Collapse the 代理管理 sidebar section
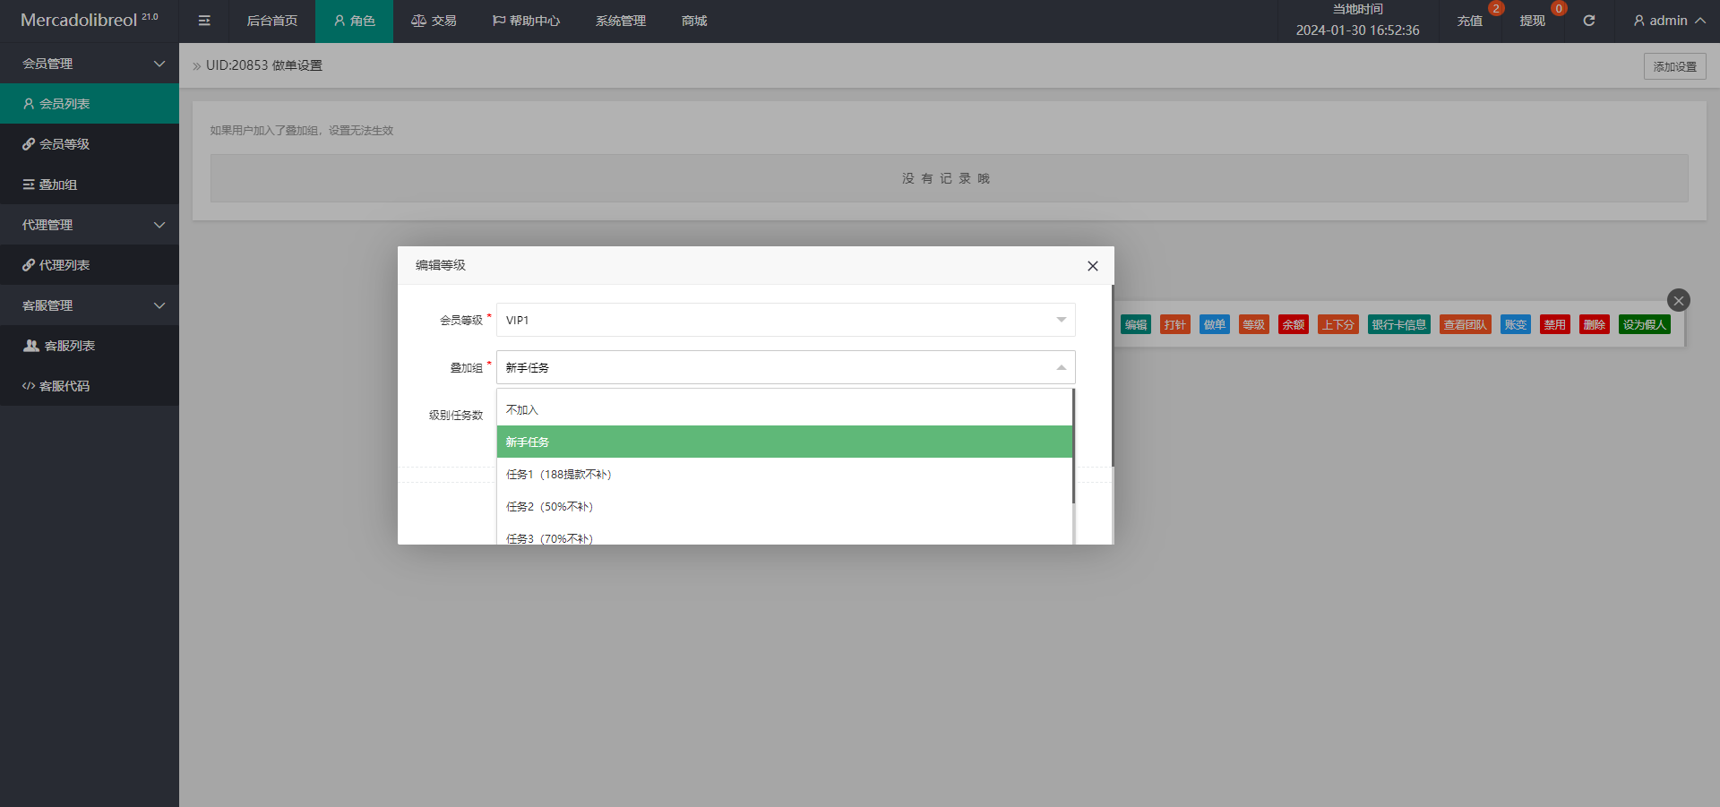Viewport: 1720px width, 807px height. [x=90, y=225]
